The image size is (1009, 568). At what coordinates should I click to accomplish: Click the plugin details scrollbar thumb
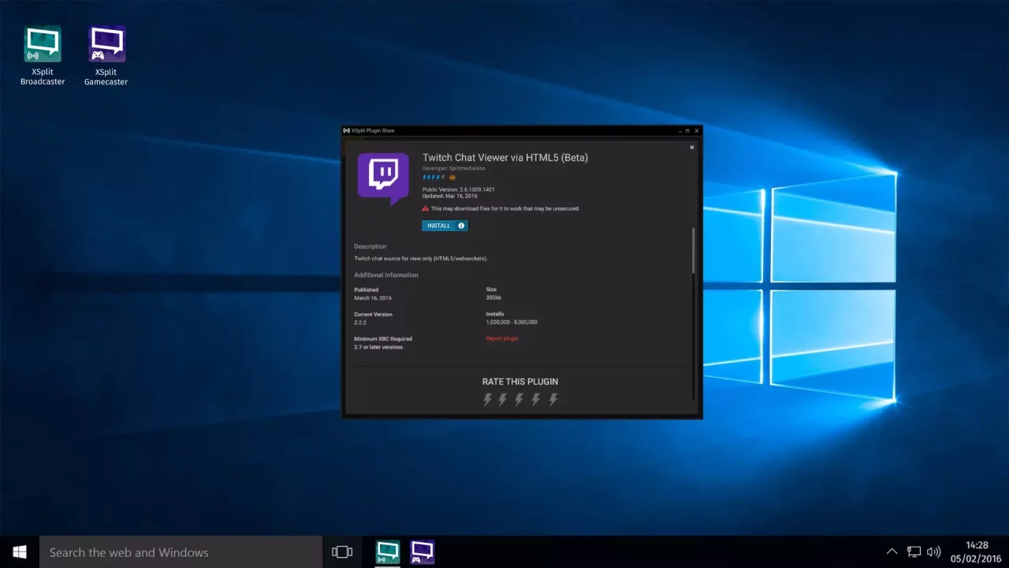(x=694, y=251)
